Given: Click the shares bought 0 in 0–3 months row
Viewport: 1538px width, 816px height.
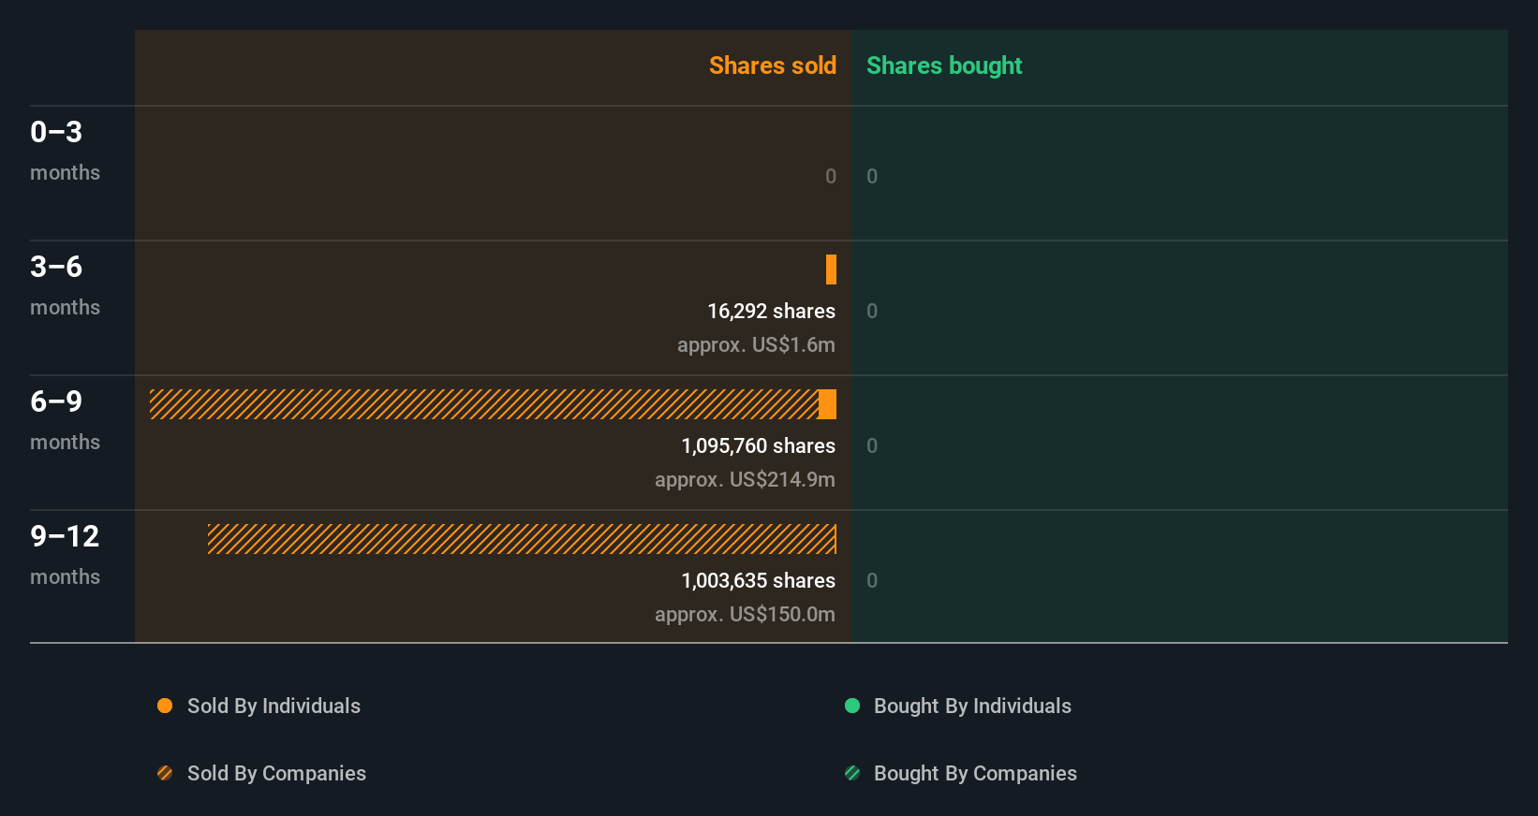Looking at the screenshot, I should coord(872,176).
